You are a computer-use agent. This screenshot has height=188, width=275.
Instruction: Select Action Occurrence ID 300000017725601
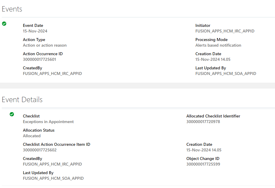[x=40, y=59]
